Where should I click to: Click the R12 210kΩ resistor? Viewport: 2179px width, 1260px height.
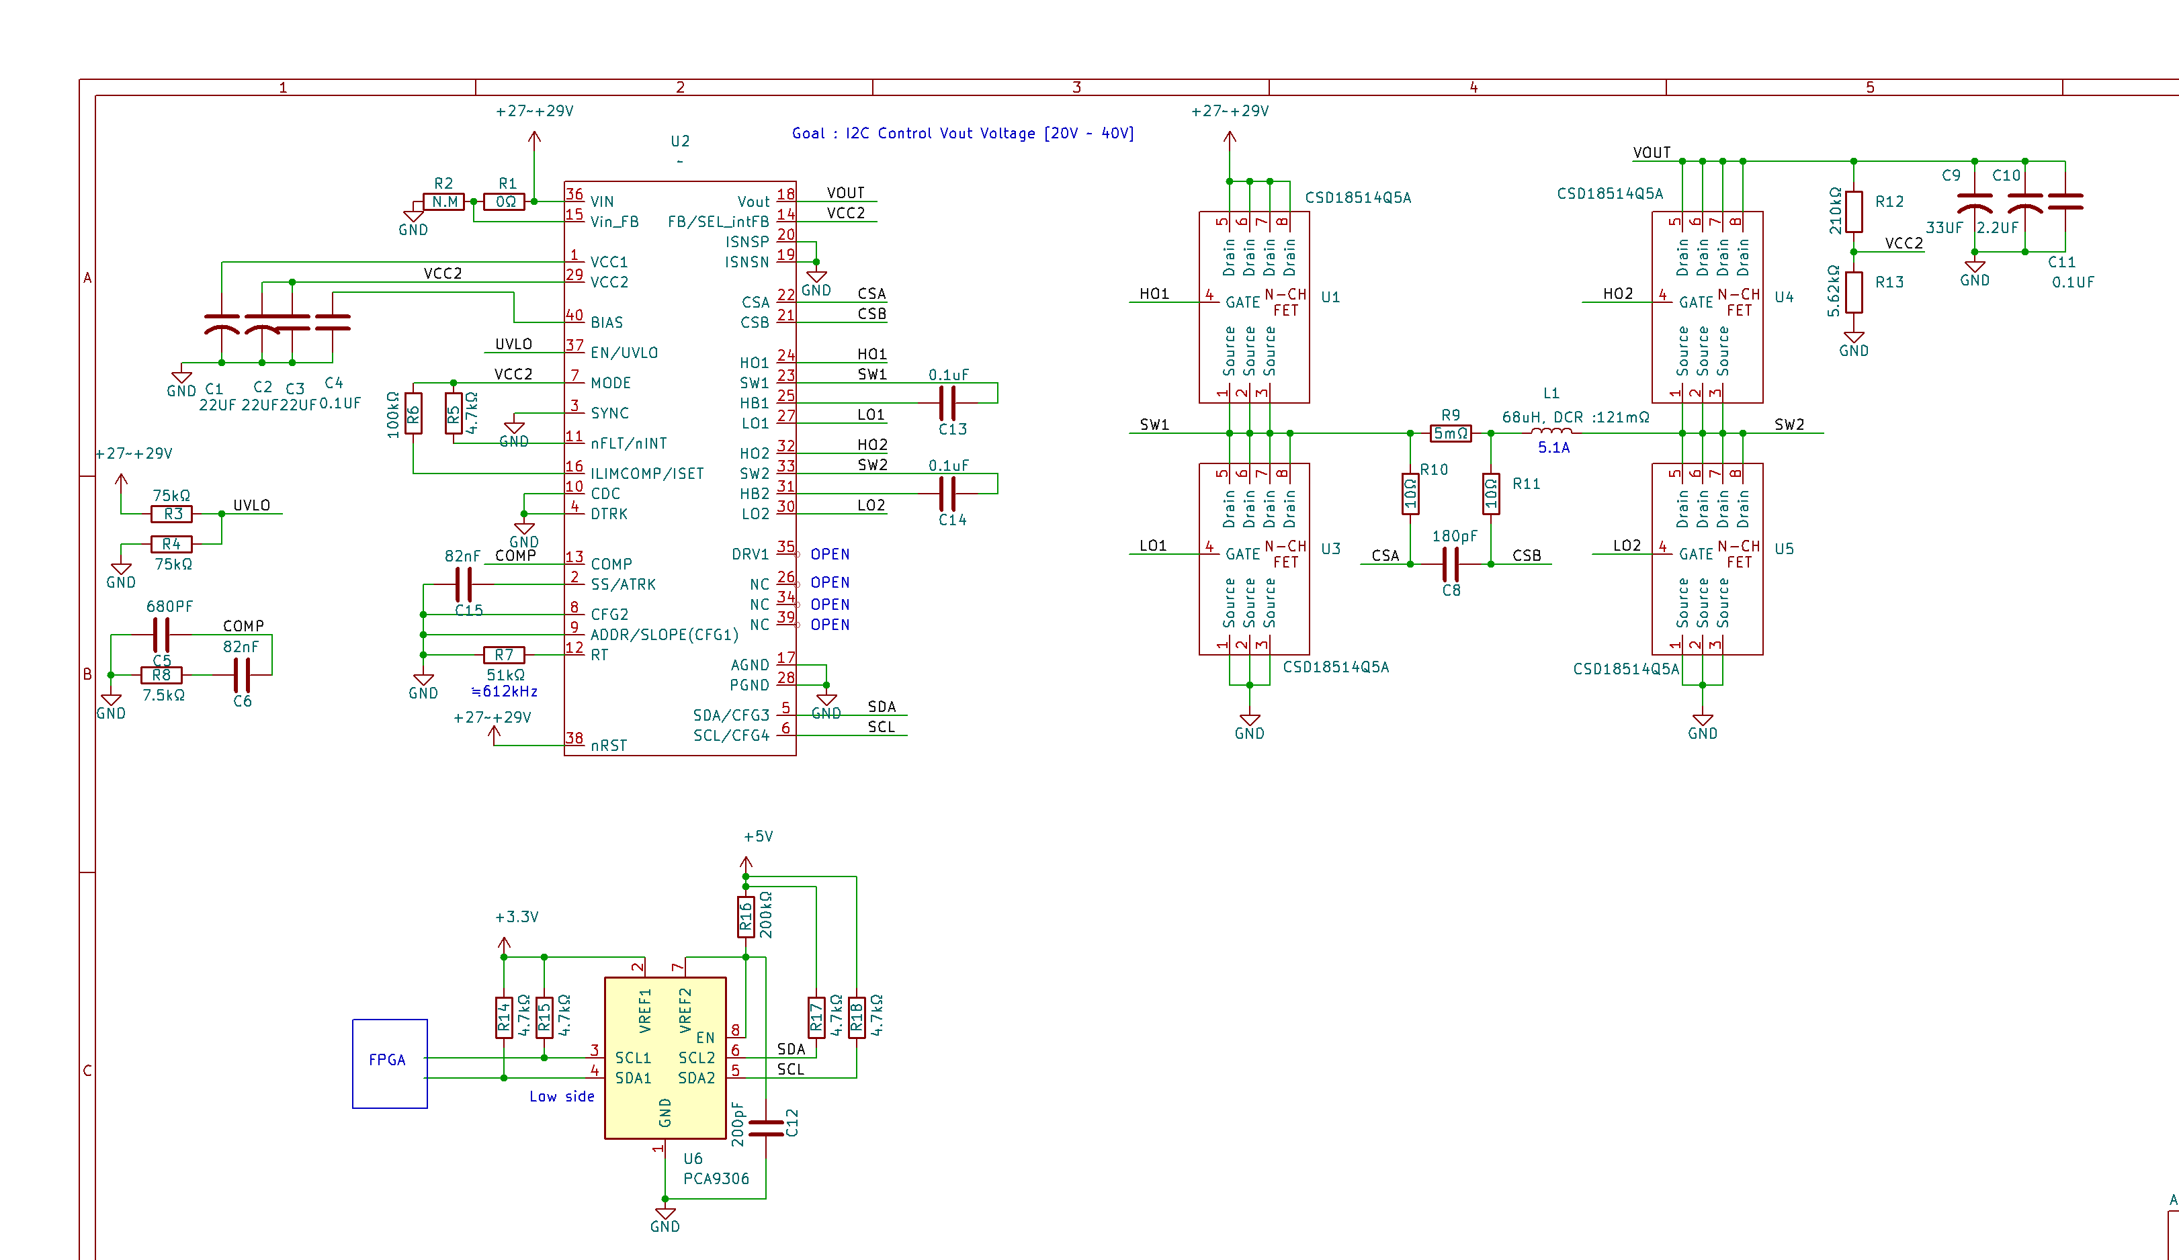click(x=1853, y=212)
